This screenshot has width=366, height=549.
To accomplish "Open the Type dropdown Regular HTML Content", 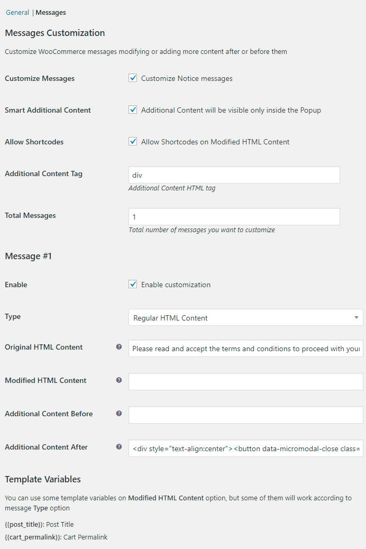I will click(245, 317).
